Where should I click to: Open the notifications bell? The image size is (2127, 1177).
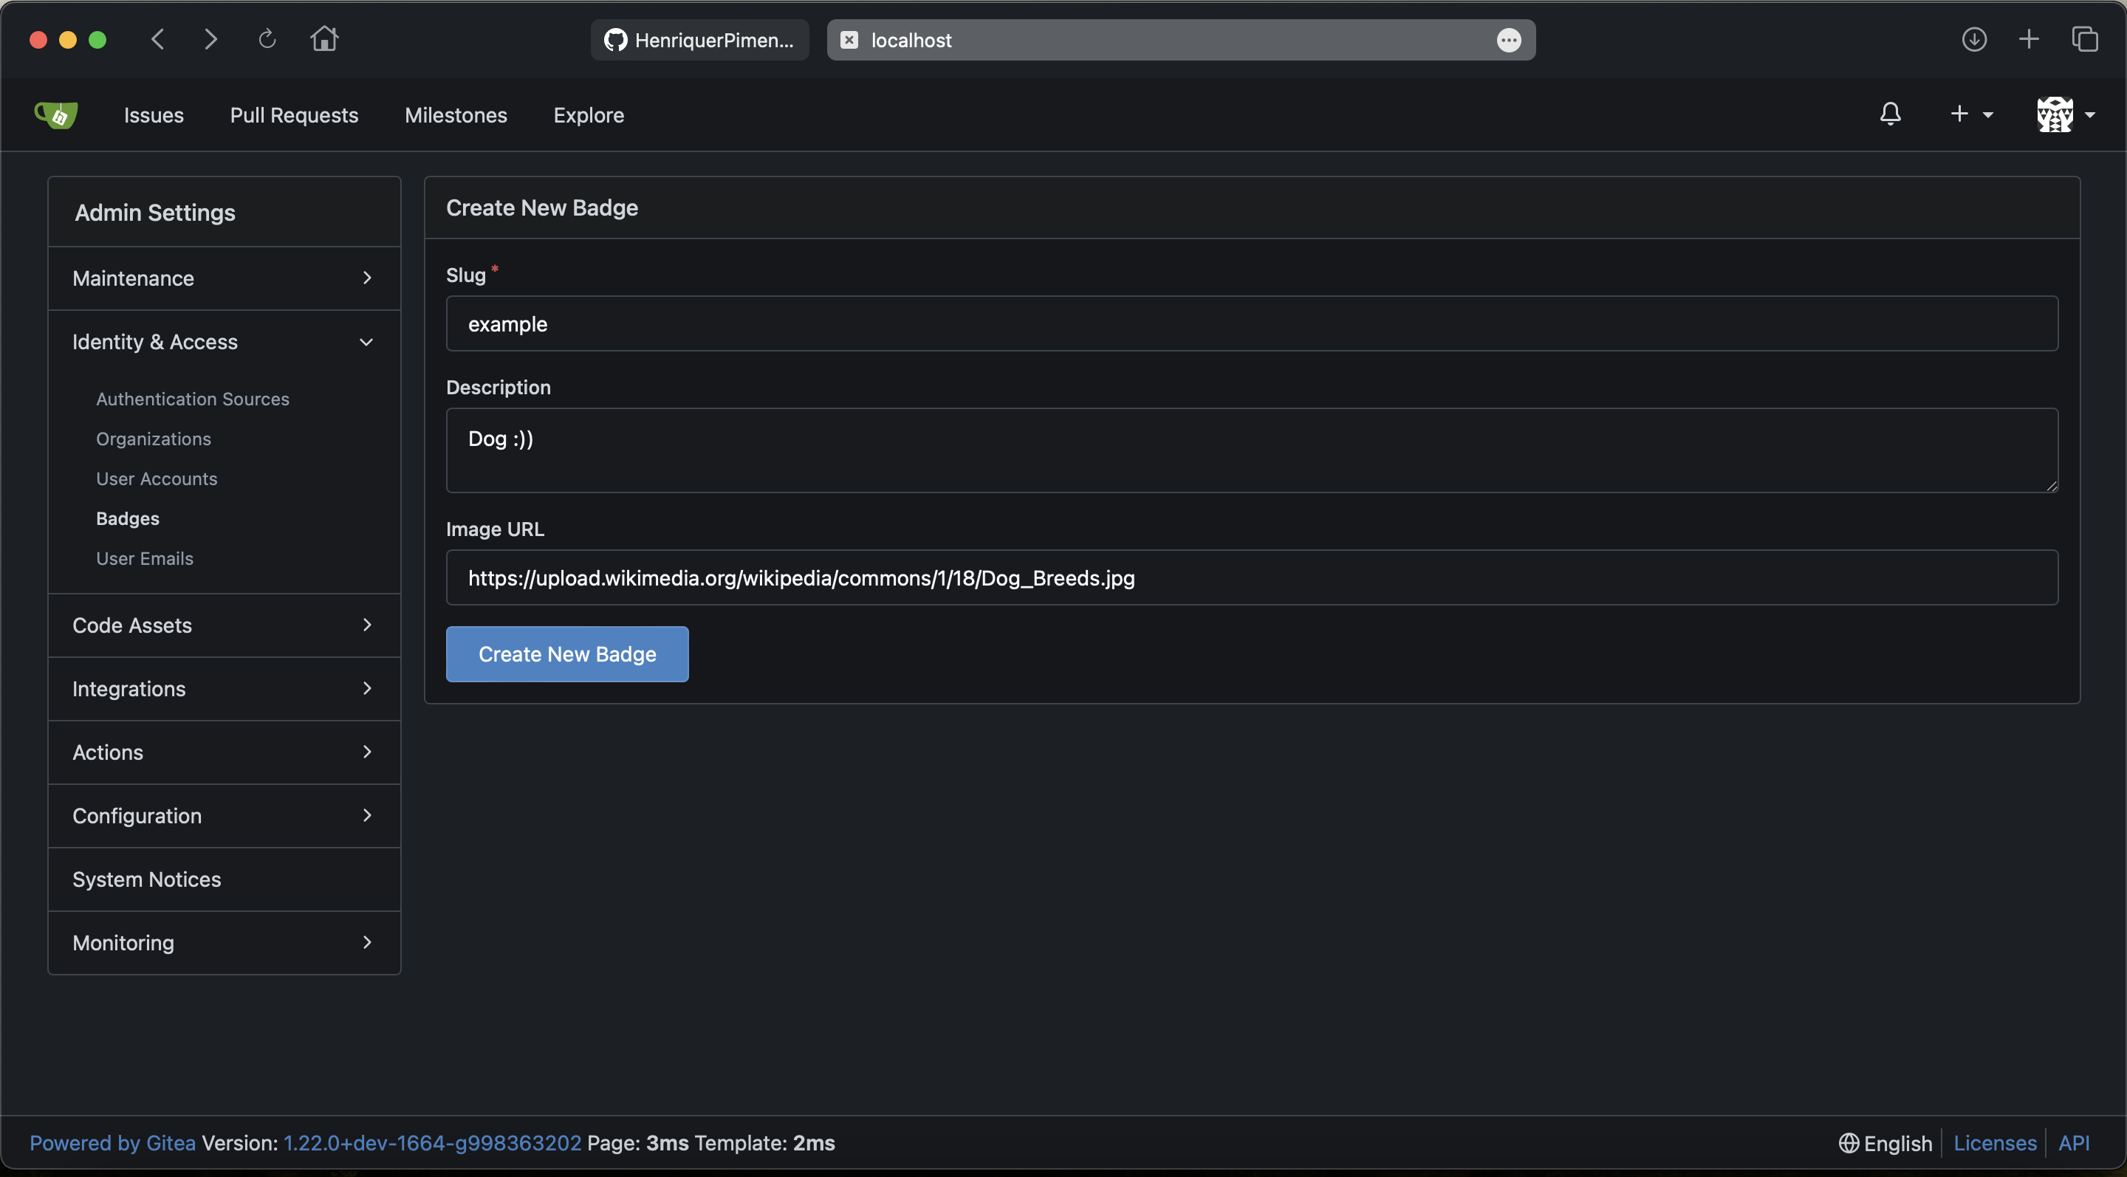click(1890, 114)
